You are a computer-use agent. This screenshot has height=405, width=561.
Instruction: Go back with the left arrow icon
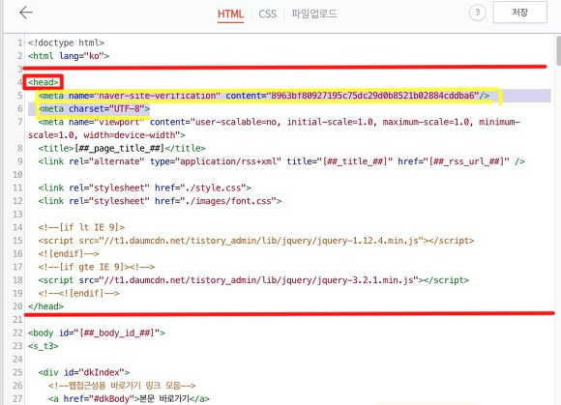point(26,13)
